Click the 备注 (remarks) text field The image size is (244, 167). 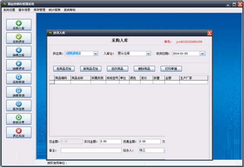tap(91, 150)
